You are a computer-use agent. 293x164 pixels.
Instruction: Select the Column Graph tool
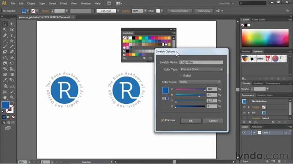point(11,86)
